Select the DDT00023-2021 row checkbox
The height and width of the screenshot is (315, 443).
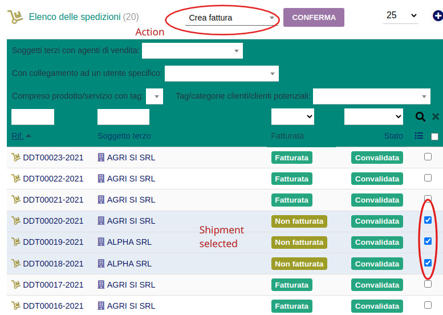click(428, 157)
